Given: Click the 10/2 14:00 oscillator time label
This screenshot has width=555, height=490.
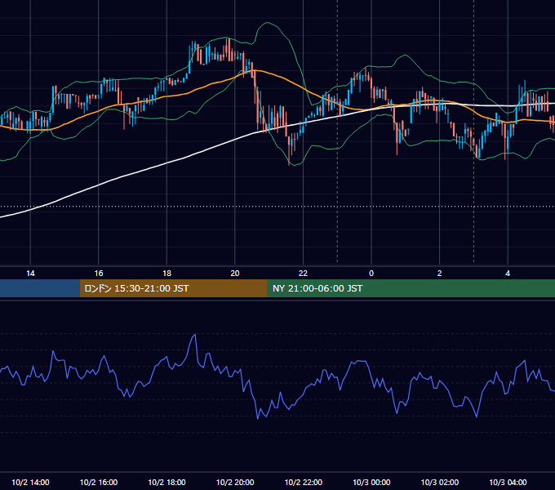Looking at the screenshot, I should pyautogui.click(x=30, y=482).
